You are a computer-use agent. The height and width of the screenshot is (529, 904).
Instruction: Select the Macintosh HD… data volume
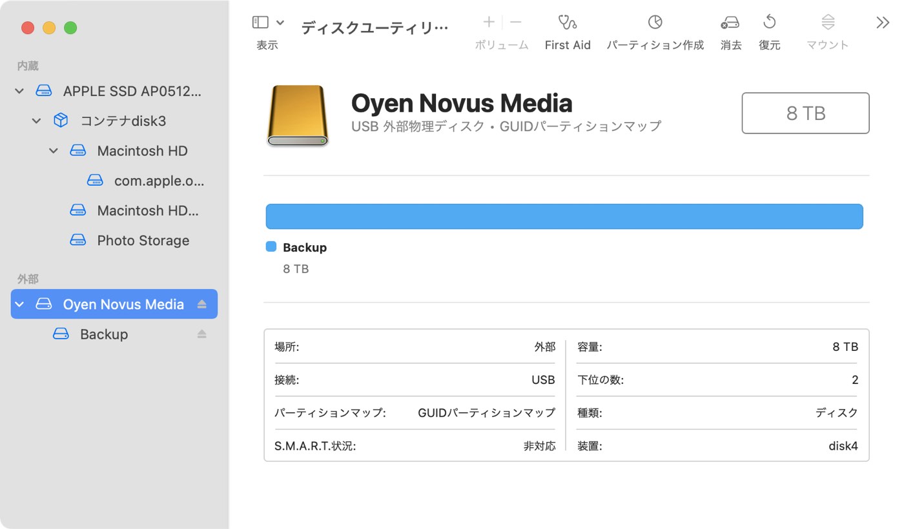(148, 211)
